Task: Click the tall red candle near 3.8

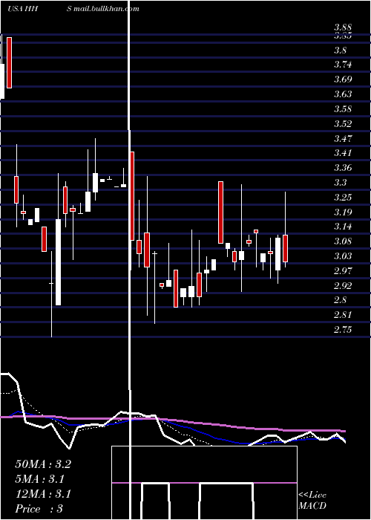Action: pos(9,62)
